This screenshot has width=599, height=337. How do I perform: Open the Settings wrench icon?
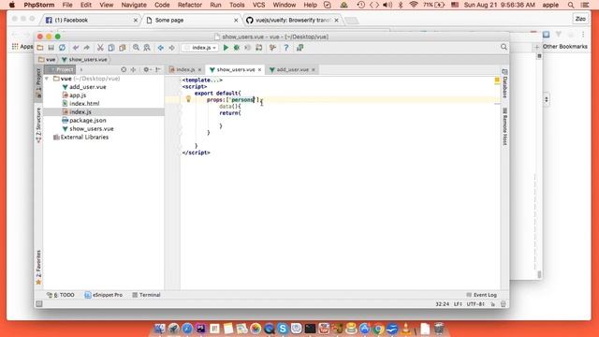click(x=272, y=48)
